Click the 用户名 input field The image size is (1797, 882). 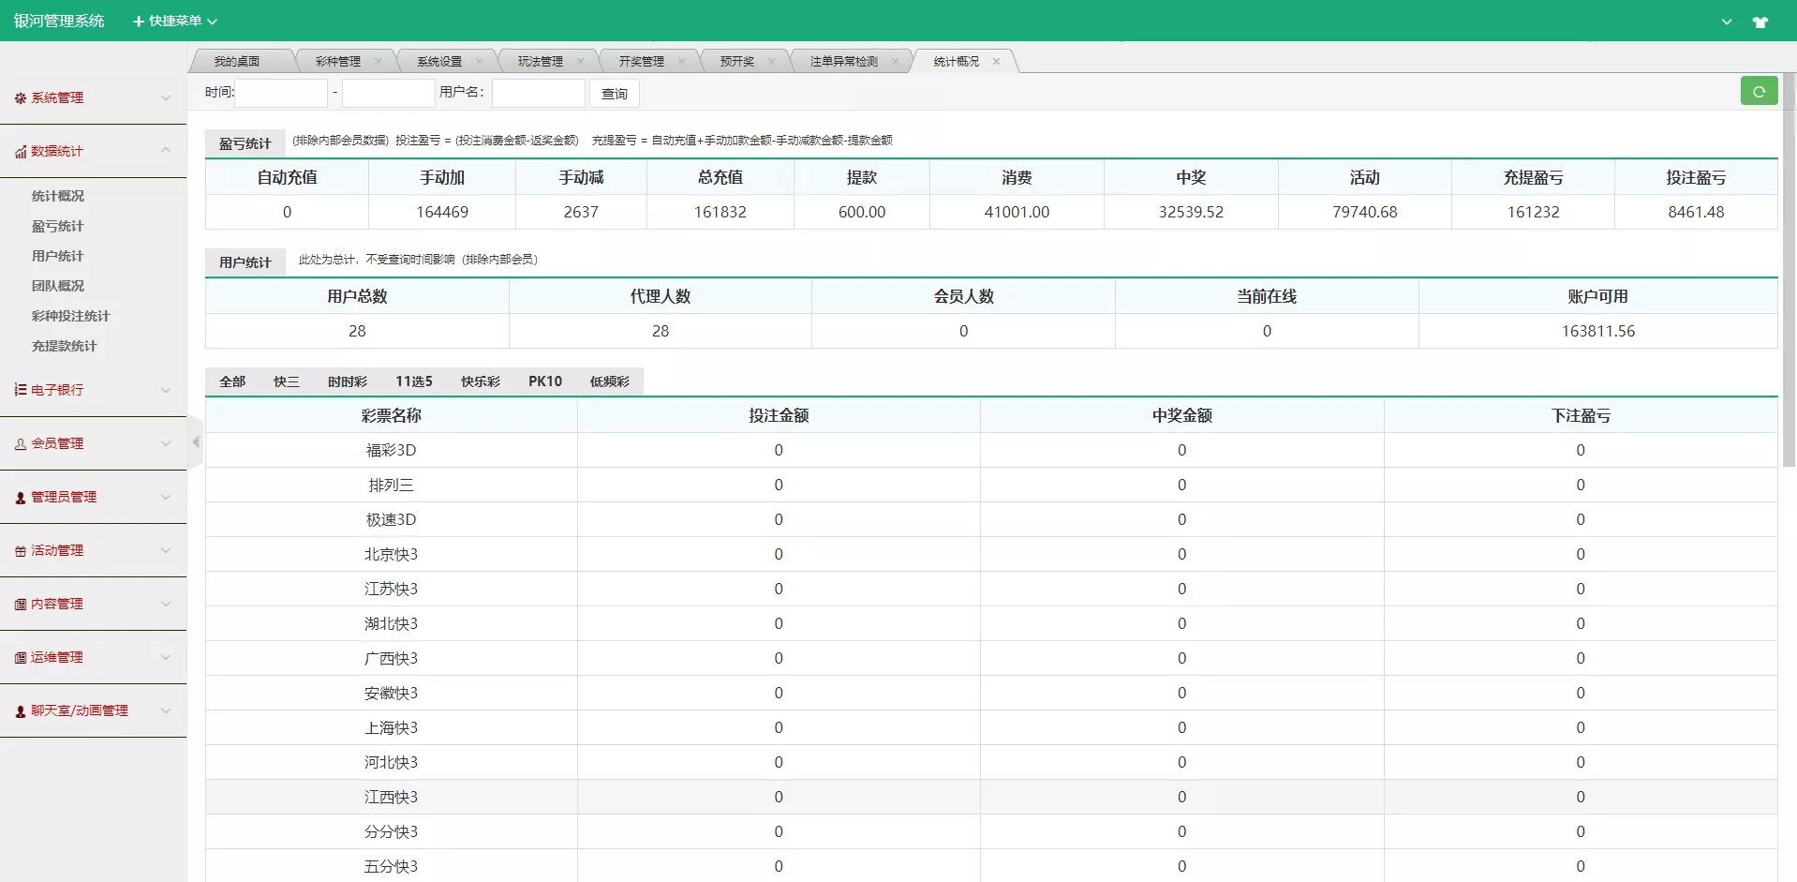tap(538, 93)
